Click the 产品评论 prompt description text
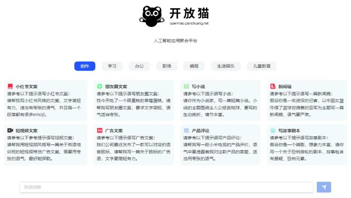Image resolution: width=351 pixels, height=198 pixels. (220, 148)
